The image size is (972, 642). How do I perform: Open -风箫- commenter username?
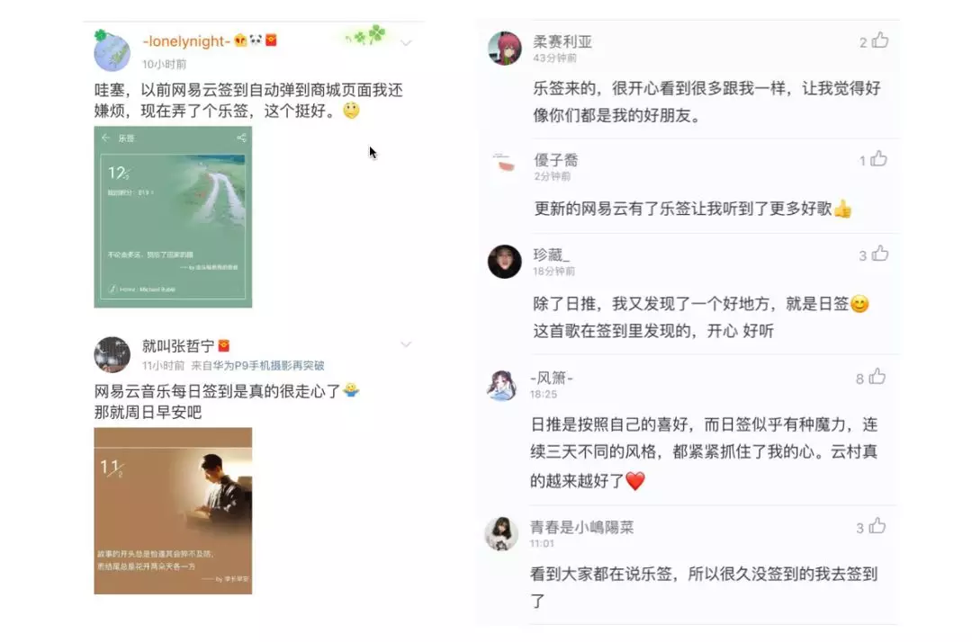(551, 378)
